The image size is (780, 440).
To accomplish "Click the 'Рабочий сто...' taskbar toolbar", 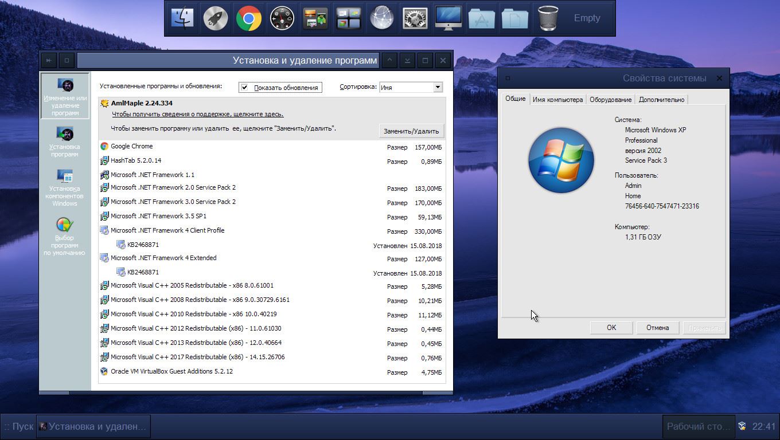I will (x=699, y=426).
